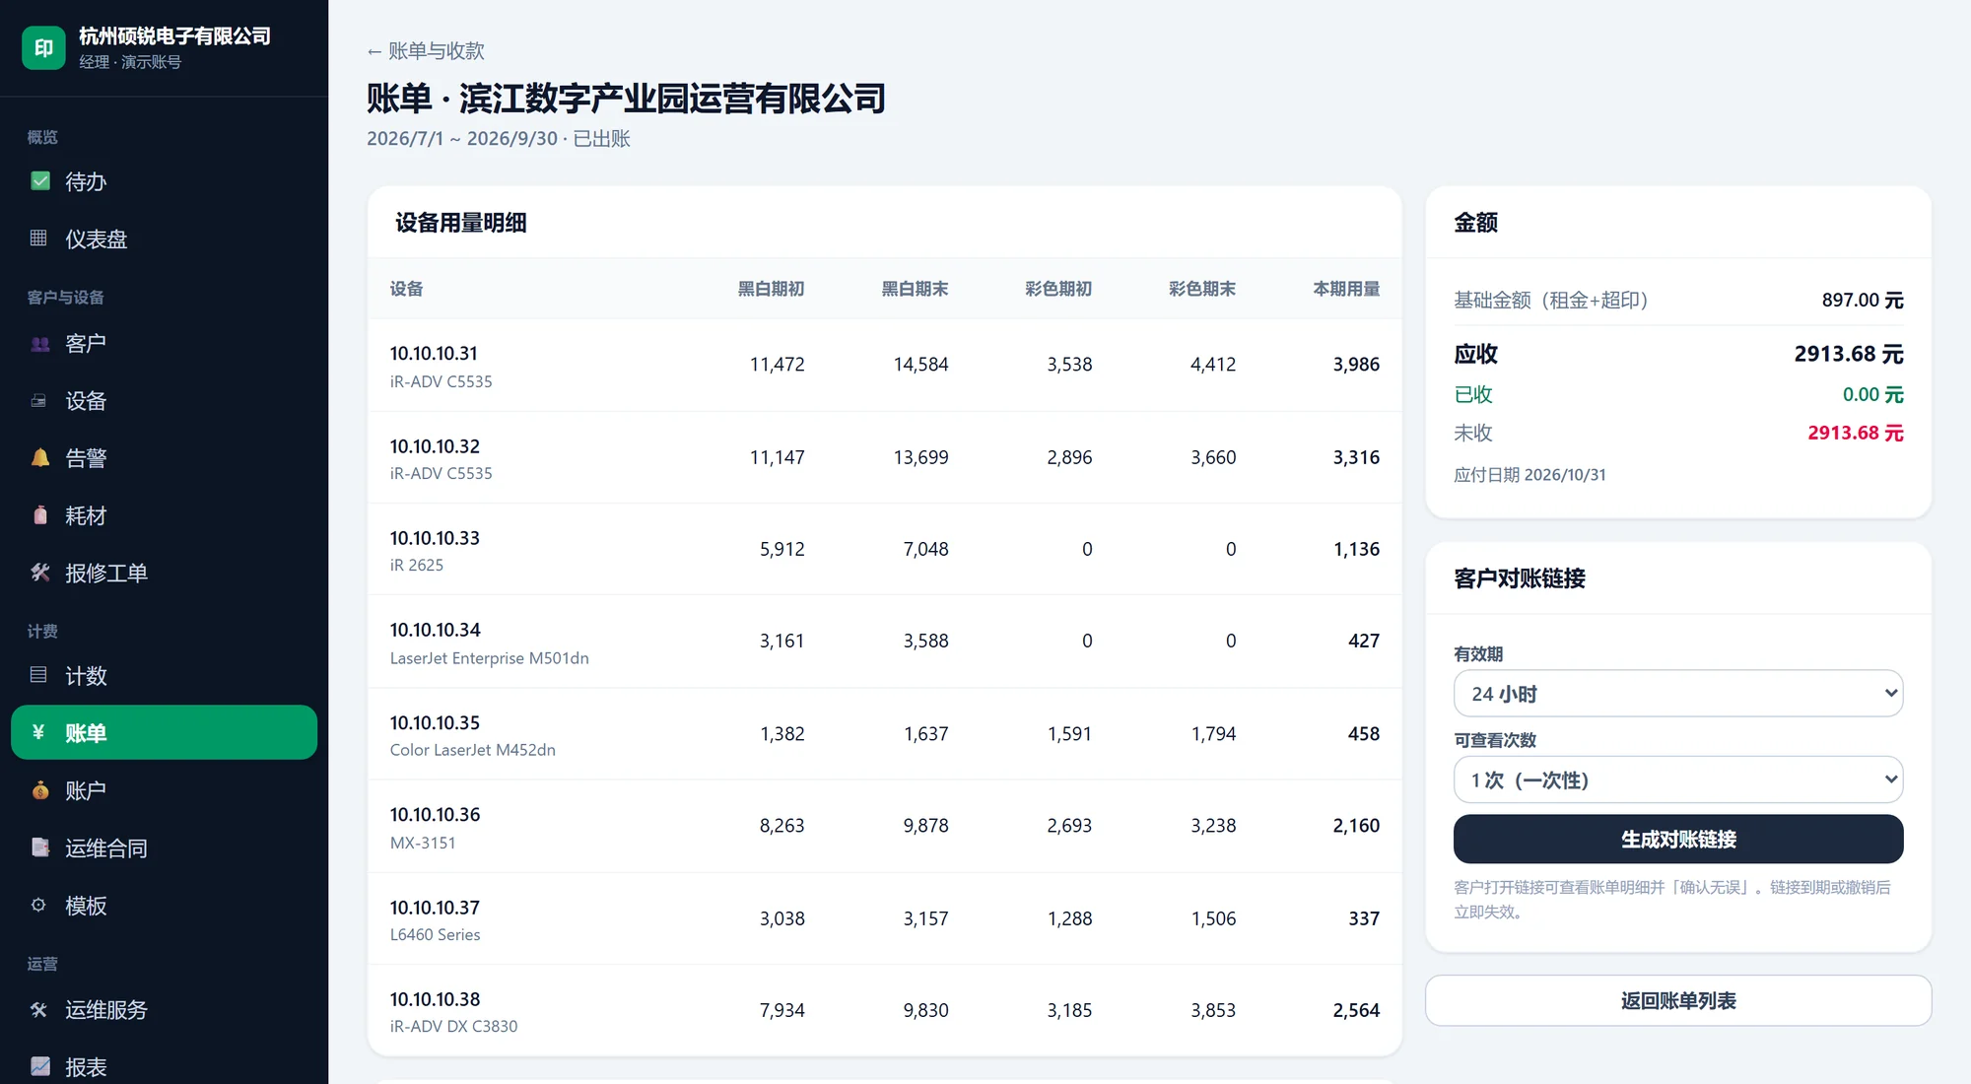Viewport: 1971px width, 1084px height.
Task: Click the gear icon beside 模板
Action: (39, 905)
